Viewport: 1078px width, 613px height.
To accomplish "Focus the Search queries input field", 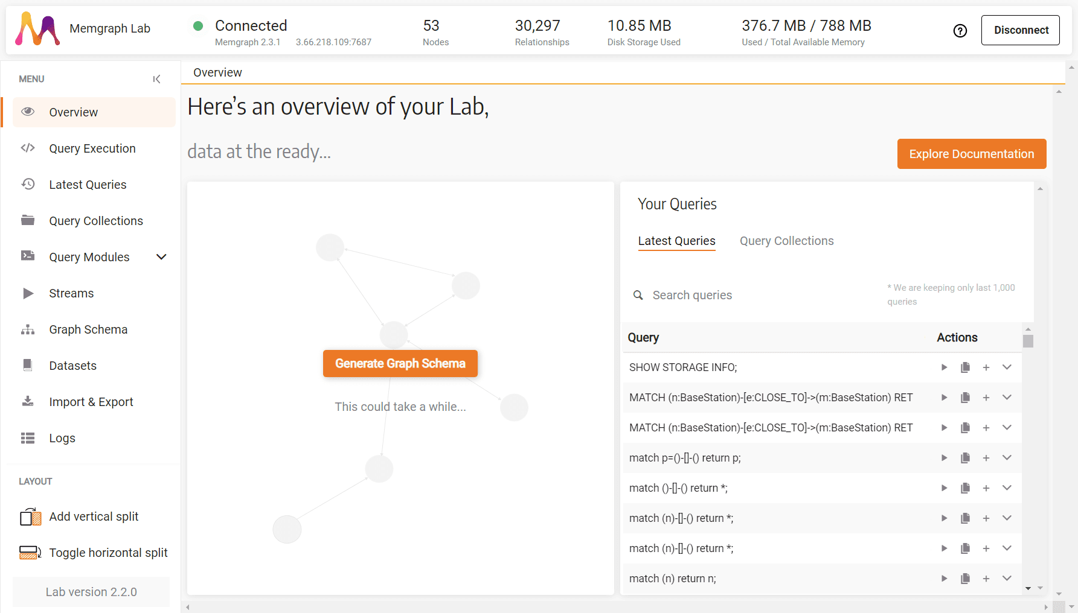I will 761,295.
